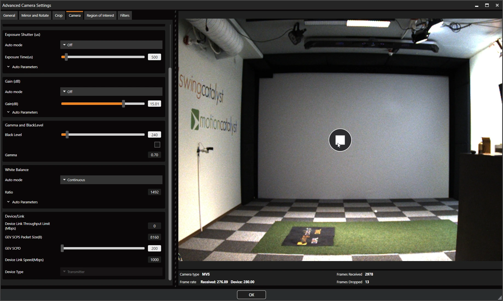Close the Advanced Camera Settings window

[497, 5]
